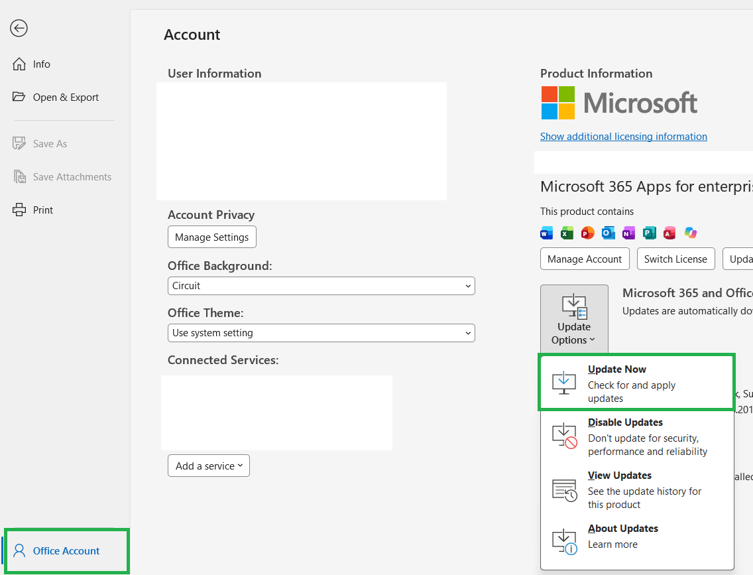Go to the Info page
The height and width of the screenshot is (575, 753).
65,64
